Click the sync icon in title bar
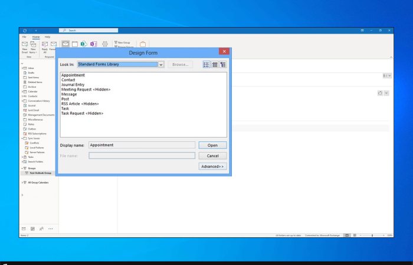Screen dimensions: 413x265 click(x=25, y=31)
